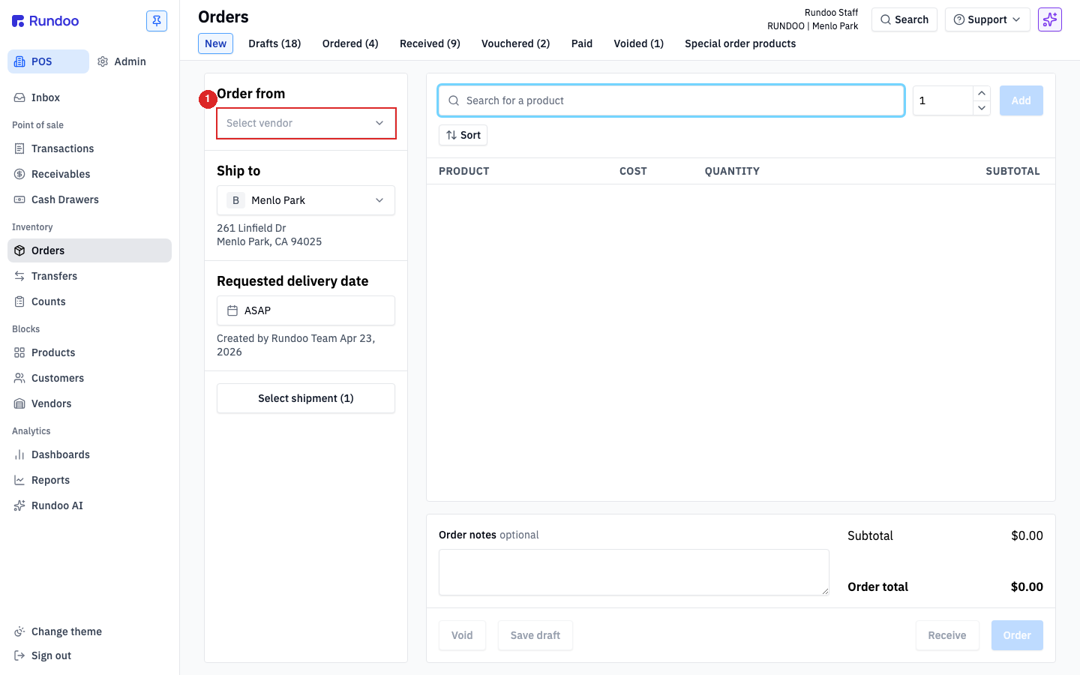The width and height of the screenshot is (1080, 675).
Task: Switch to the Drafts (18) tab
Action: point(274,43)
